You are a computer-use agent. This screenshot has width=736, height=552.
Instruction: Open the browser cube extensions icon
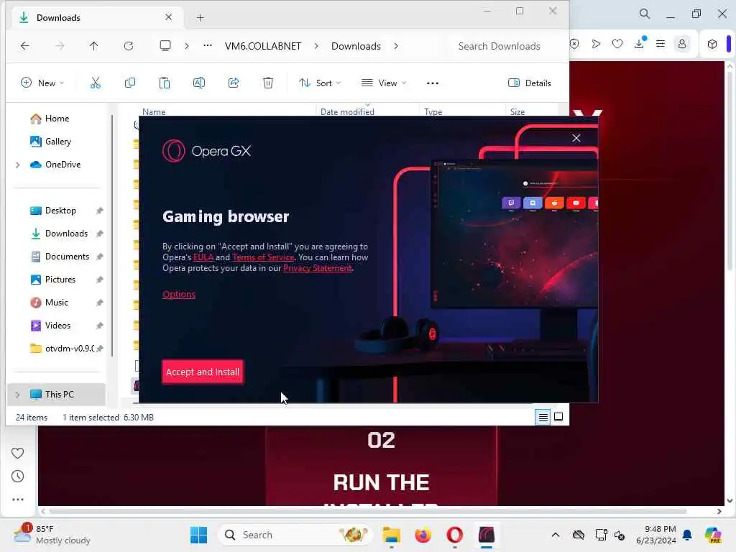point(712,44)
